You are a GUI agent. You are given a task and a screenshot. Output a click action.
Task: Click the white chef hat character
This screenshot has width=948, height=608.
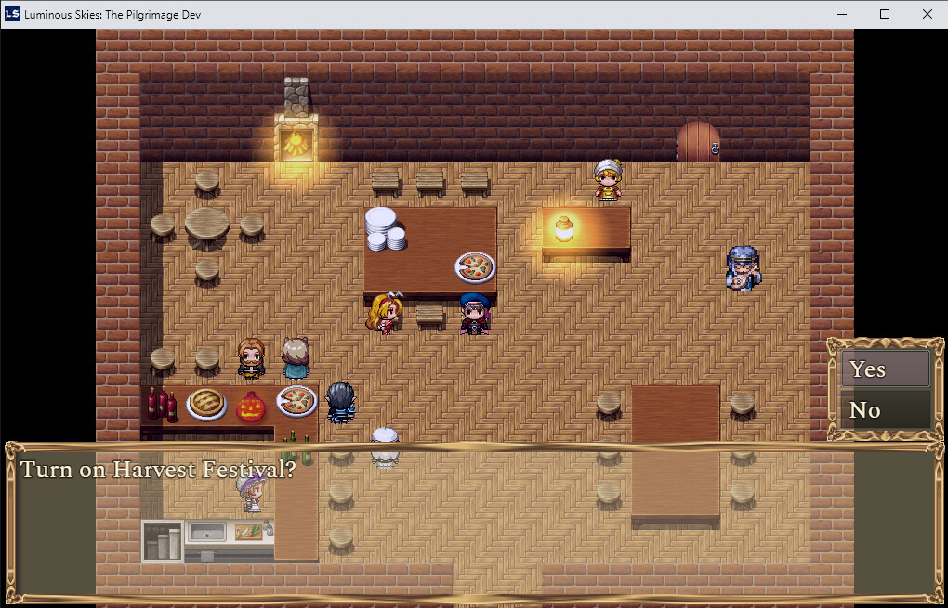[x=385, y=446]
